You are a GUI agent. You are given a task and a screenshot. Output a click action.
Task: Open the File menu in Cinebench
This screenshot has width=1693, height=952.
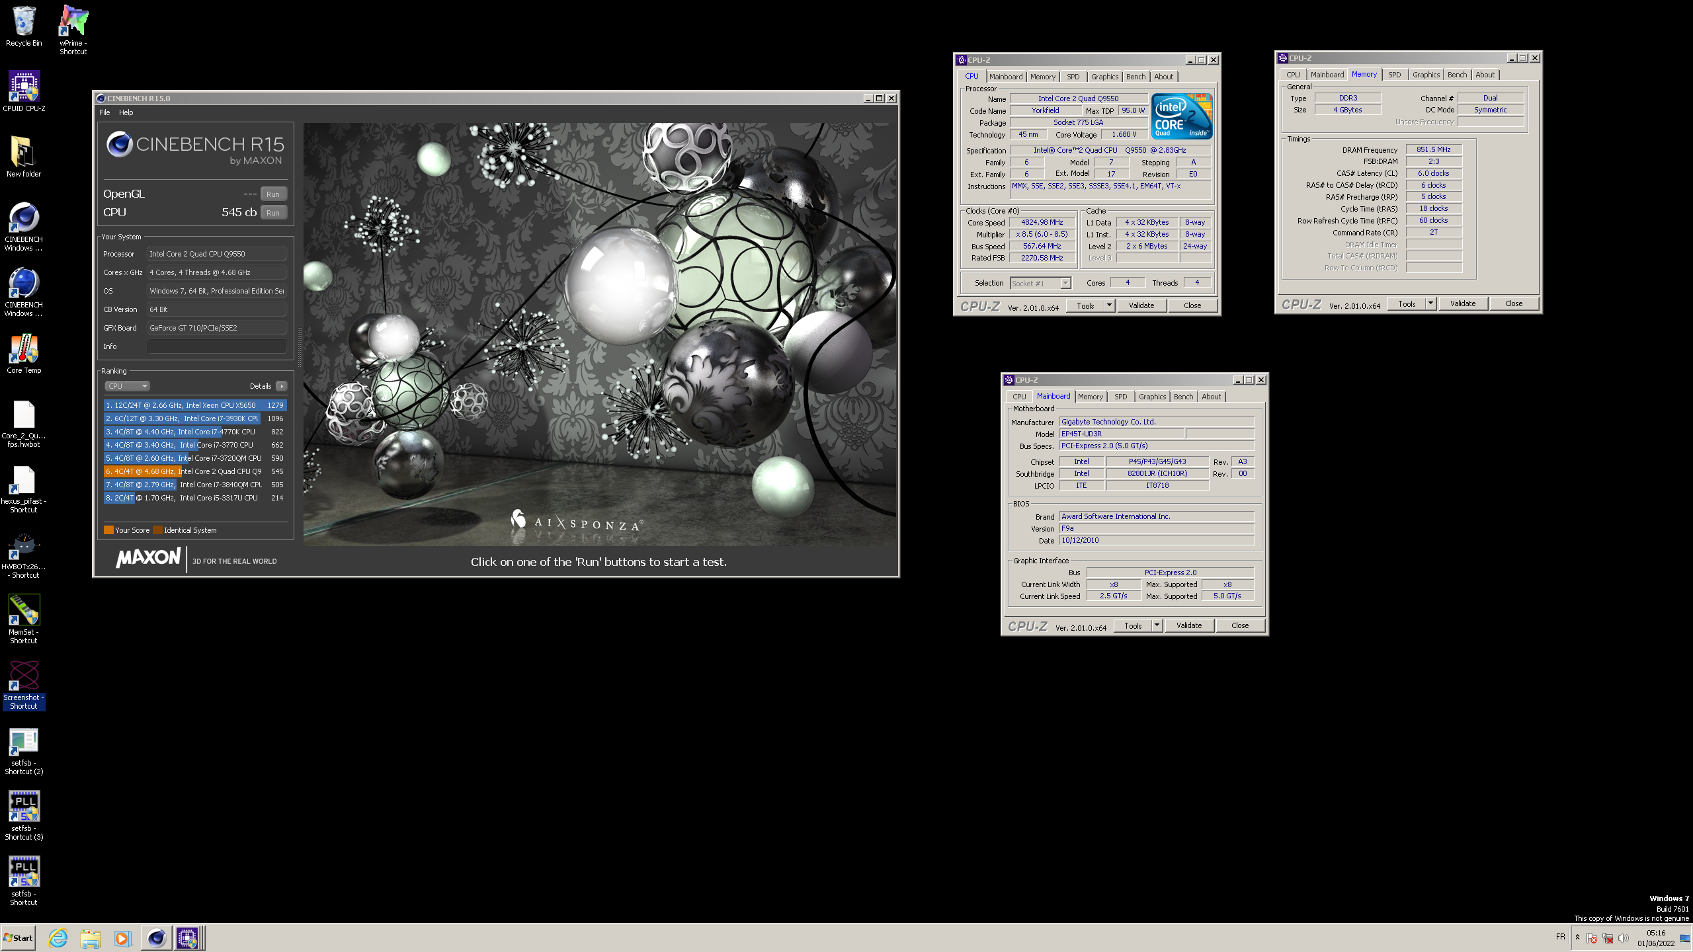[104, 112]
